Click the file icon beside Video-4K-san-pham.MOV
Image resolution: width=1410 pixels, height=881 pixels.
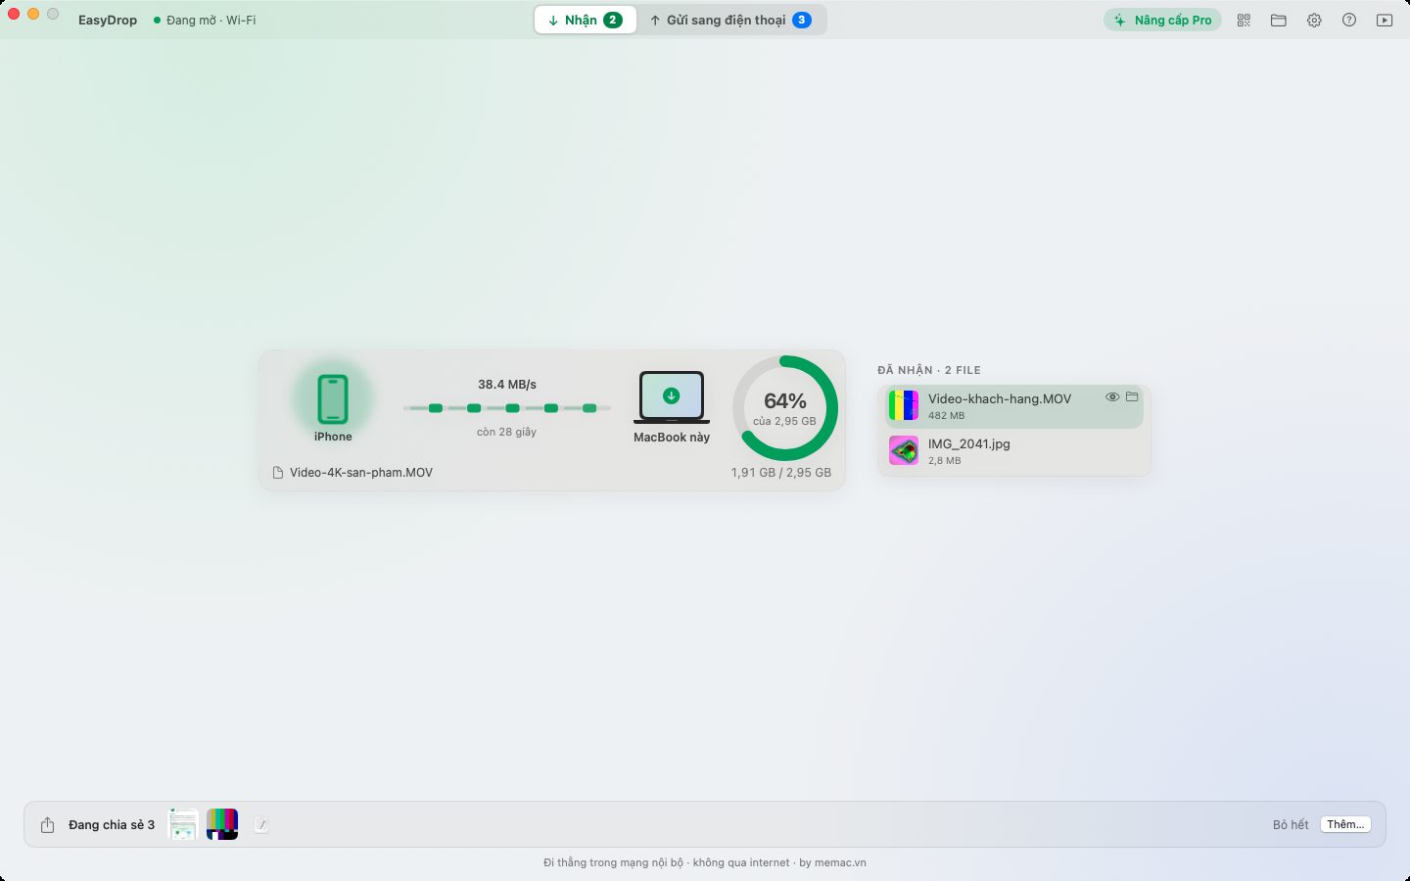(278, 473)
